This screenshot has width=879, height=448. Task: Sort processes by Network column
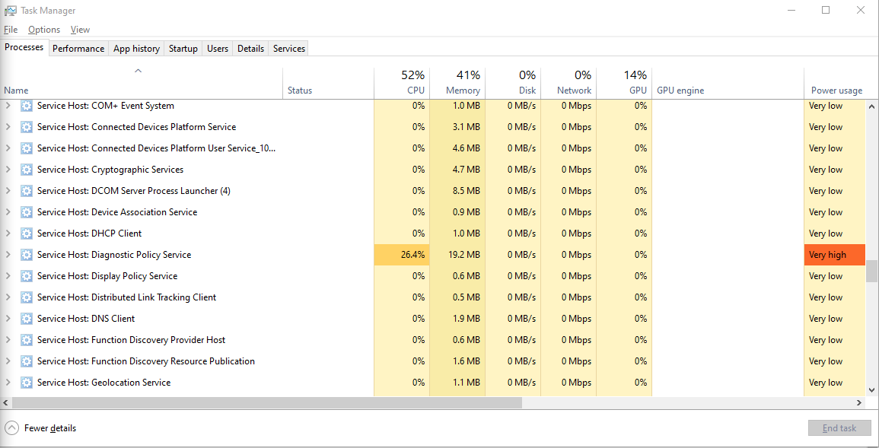568,83
